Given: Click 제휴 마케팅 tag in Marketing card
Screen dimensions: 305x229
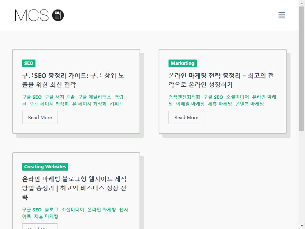Looking at the screenshot, I should [220, 104].
